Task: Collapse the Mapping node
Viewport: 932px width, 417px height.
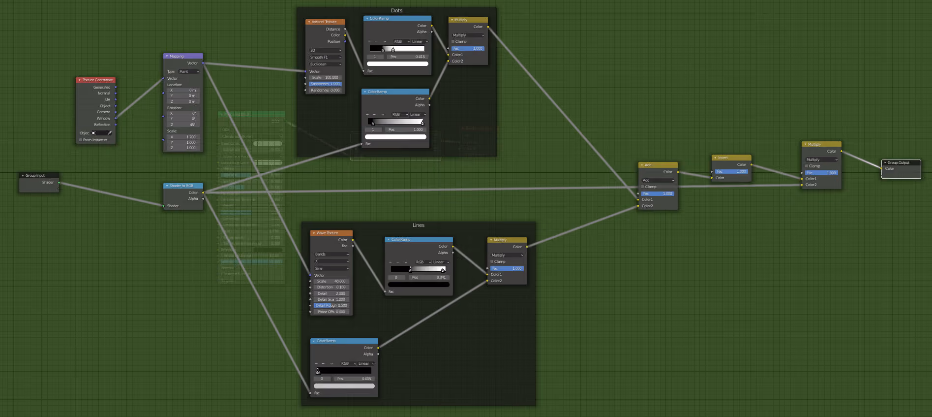Action: click(x=167, y=56)
